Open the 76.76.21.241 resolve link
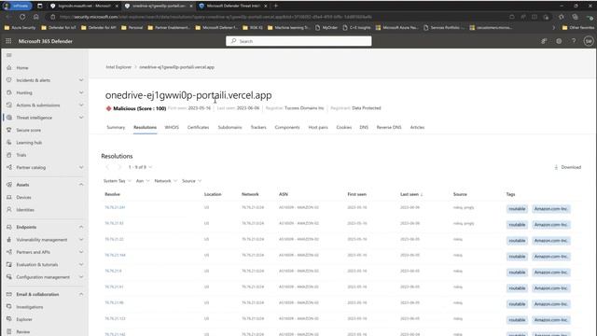Screen dimensions: 597x336 coord(115,207)
